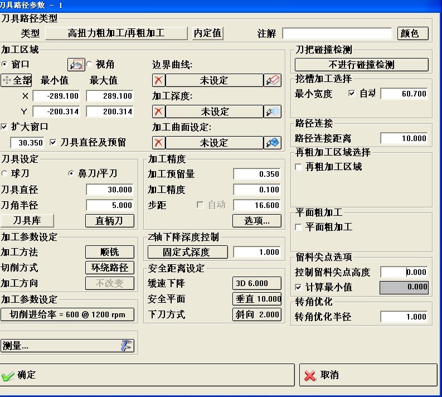This screenshot has width=442, height=397.
Task: Click the 转角优化半径 field 1.000
Action: click(404, 316)
